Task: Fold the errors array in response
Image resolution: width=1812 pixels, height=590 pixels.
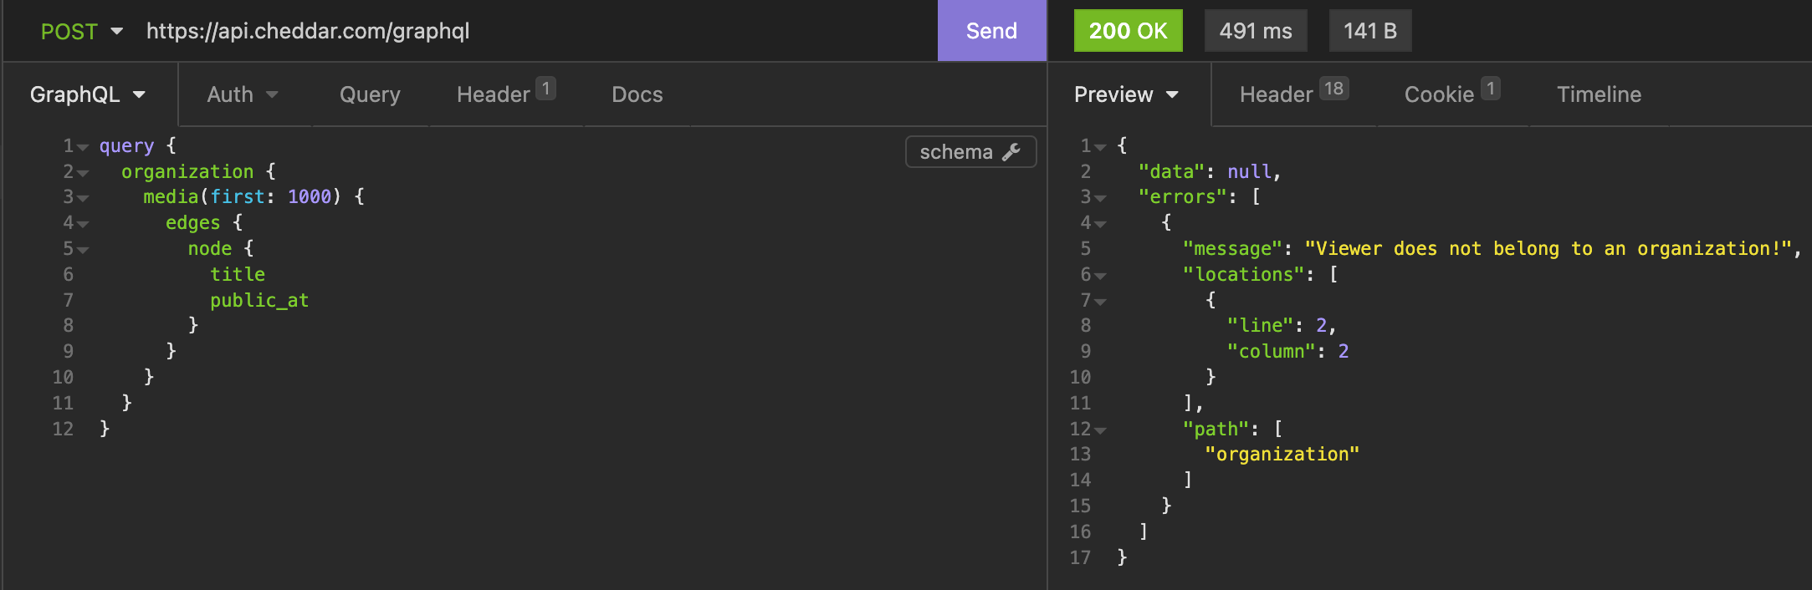Action: coord(1100,198)
